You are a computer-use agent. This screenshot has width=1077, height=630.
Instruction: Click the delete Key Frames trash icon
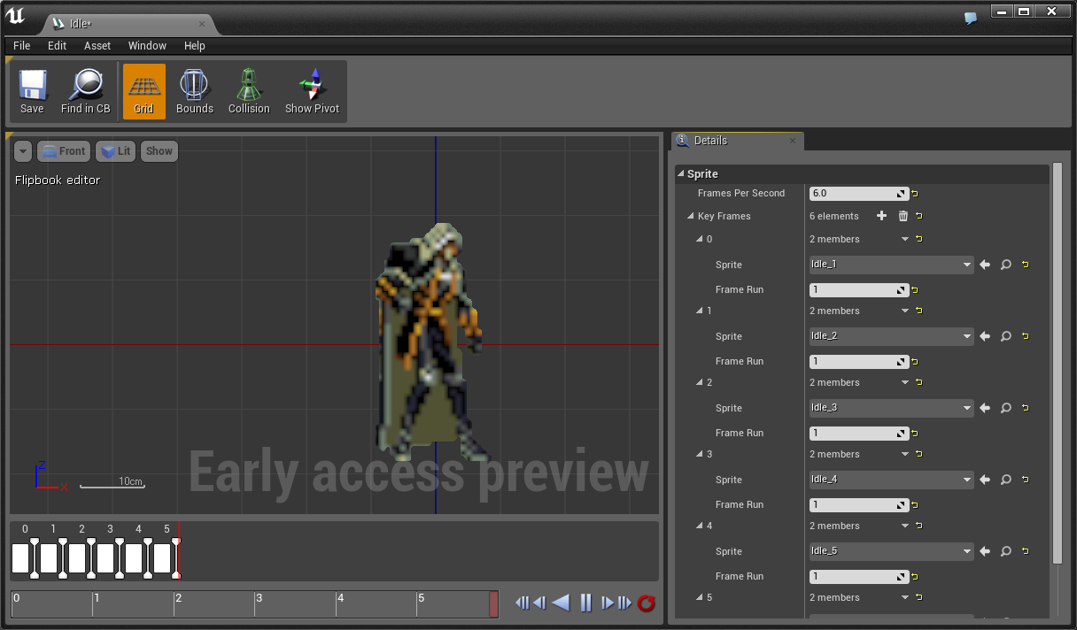[903, 216]
